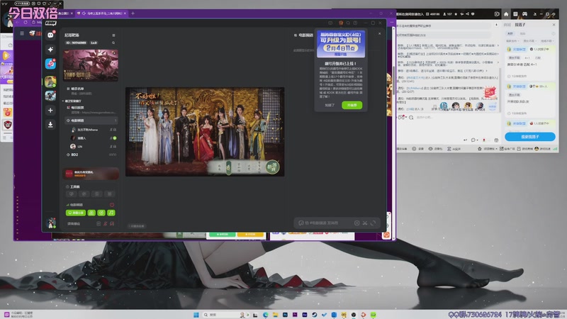The height and width of the screenshot is (319, 567).
Task: Click the first toolbox button
Action: [x=72, y=194]
